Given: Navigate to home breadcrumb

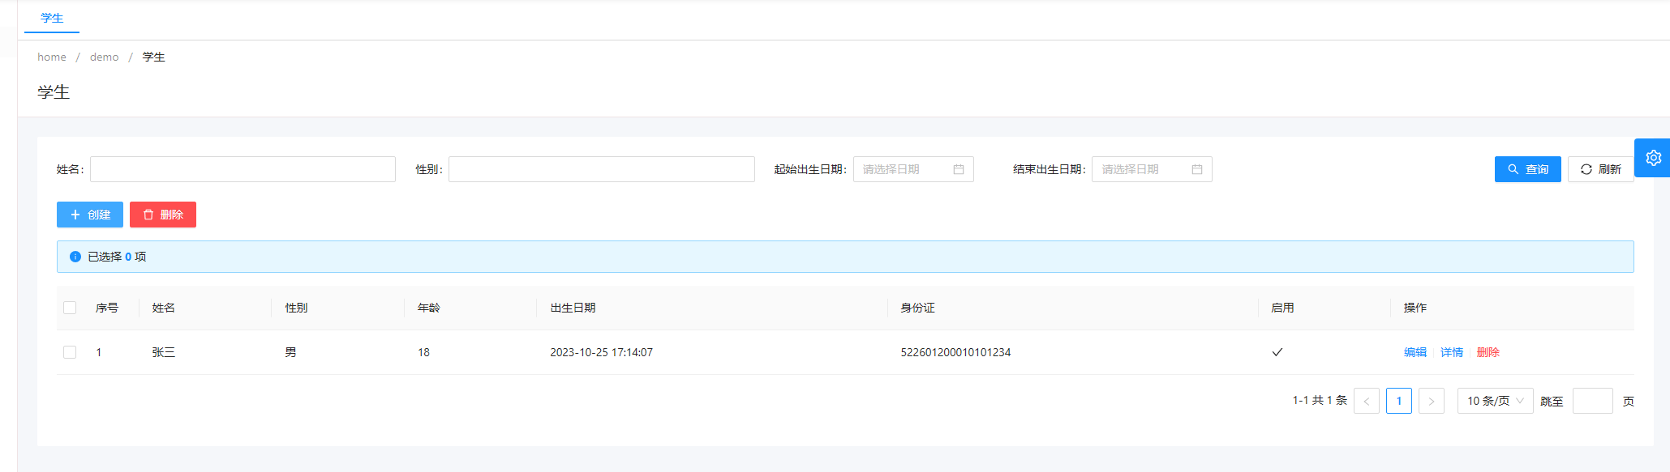Looking at the screenshot, I should click(52, 57).
